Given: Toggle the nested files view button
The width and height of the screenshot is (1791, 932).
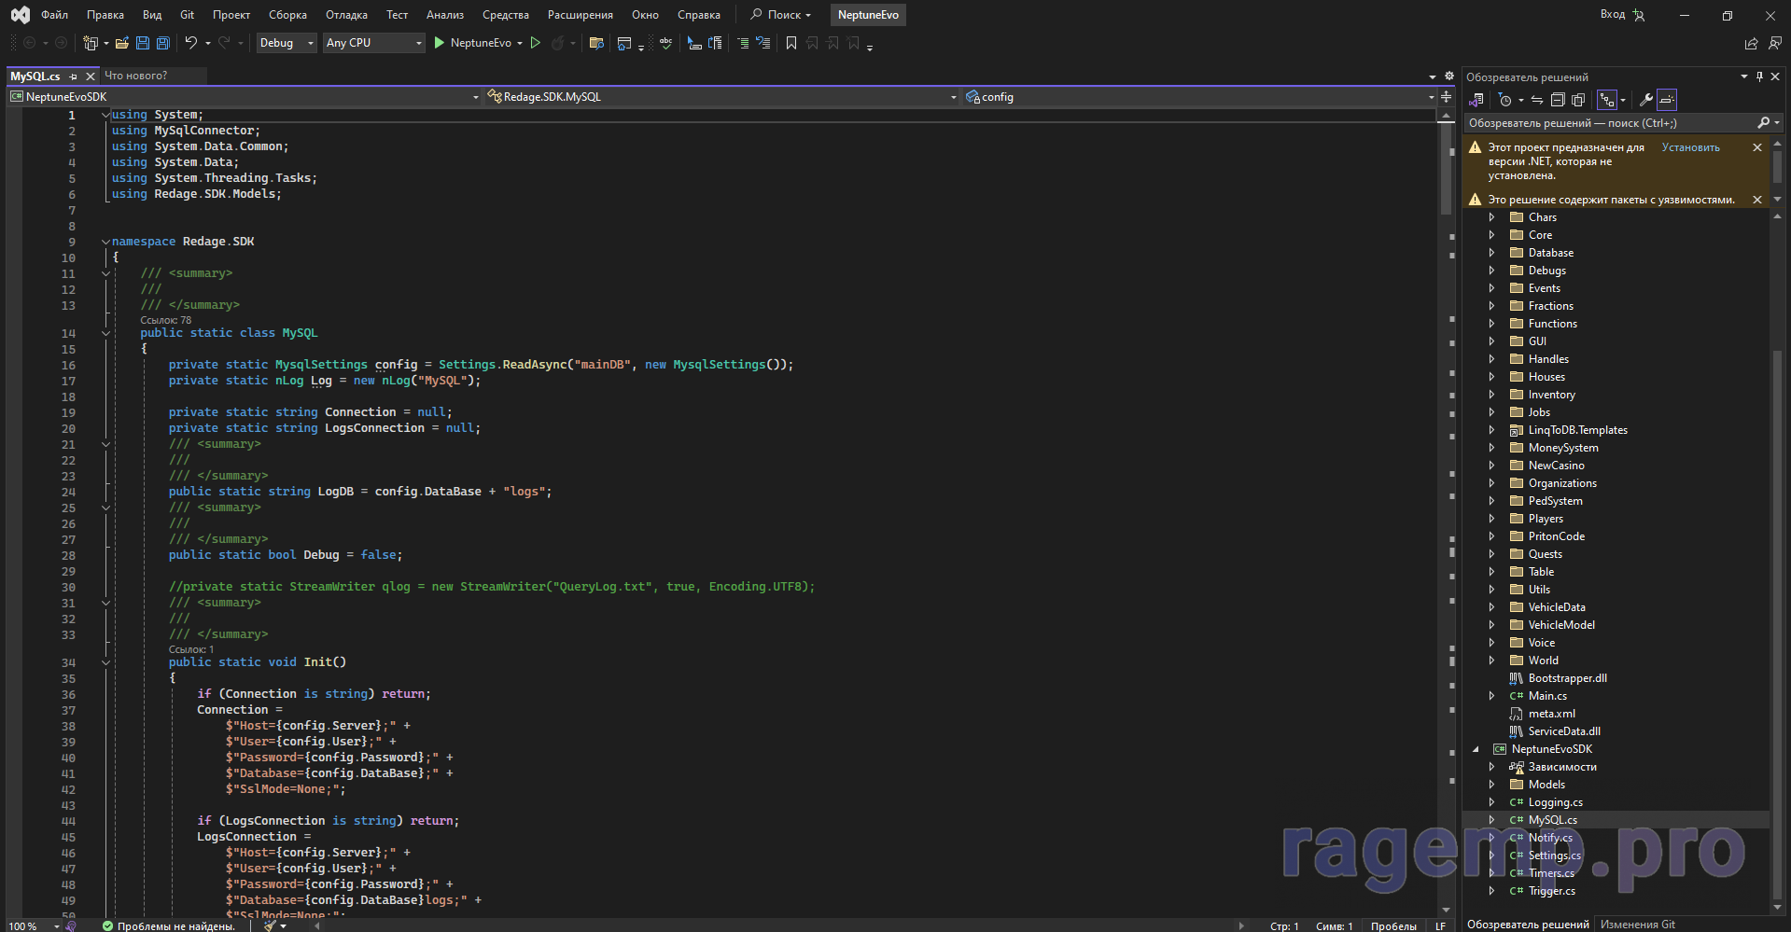Looking at the screenshot, I should tap(1606, 100).
